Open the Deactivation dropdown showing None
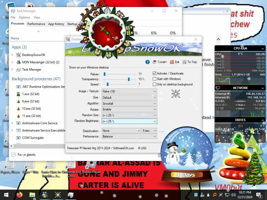Viewport: 267px width, 200px height. click(x=122, y=131)
